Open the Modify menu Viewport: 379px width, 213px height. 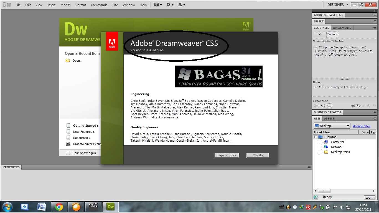coord(66,5)
